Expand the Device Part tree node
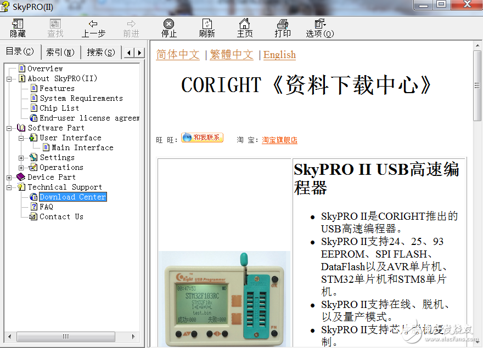Viewport: 483px width, 348px height. click(x=9, y=178)
